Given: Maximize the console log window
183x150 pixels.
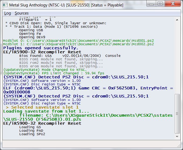Looking at the screenshot, I should [160, 4].
